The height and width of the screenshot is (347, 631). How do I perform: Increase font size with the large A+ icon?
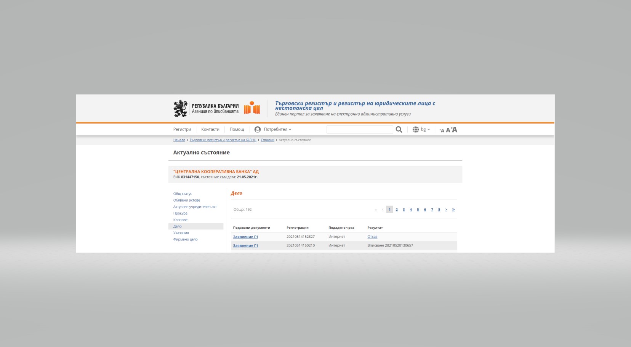click(454, 129)
